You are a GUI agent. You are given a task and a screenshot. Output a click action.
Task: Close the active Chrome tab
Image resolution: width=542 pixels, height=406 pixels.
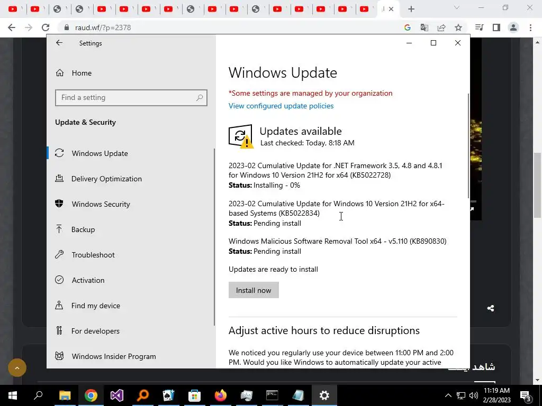click(x=391, y=9)
